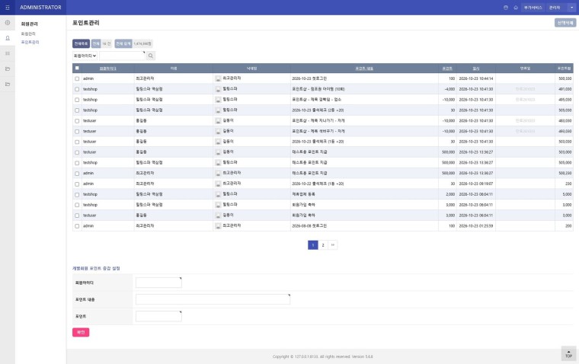The width and height of the screenshot is (579, 364).
Task: Jump to last page arrow in pagination
Action: (333, 245)
